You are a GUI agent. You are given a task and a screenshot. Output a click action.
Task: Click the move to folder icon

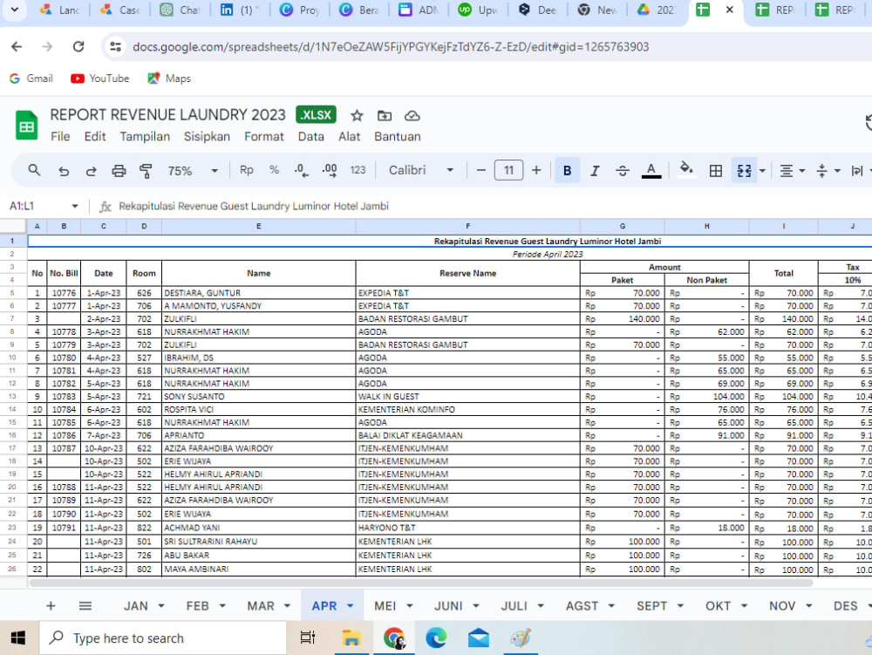click(385, 116)
